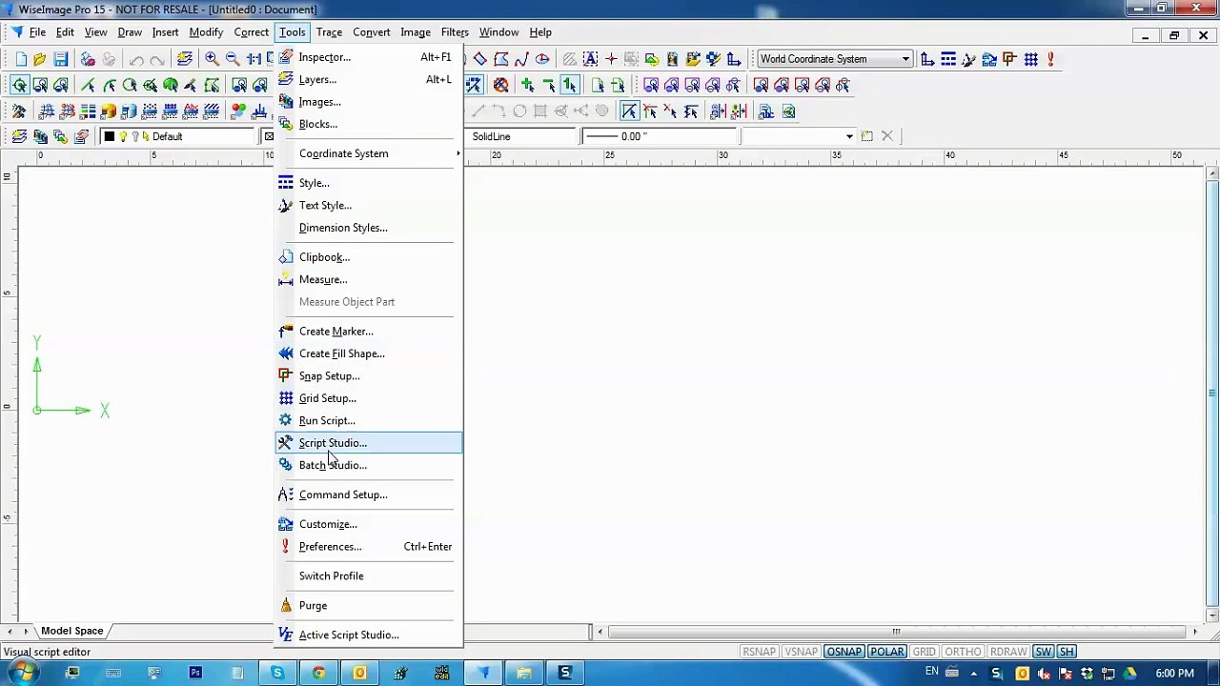Click the black layer color swatch

click(109, 136)
